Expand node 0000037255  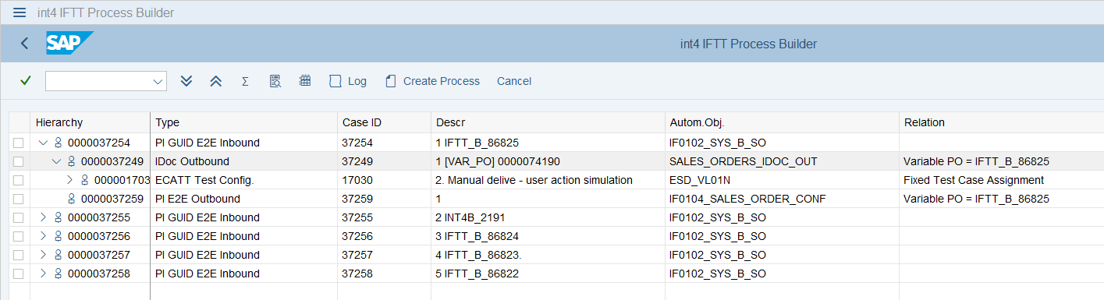coord(43,217)
